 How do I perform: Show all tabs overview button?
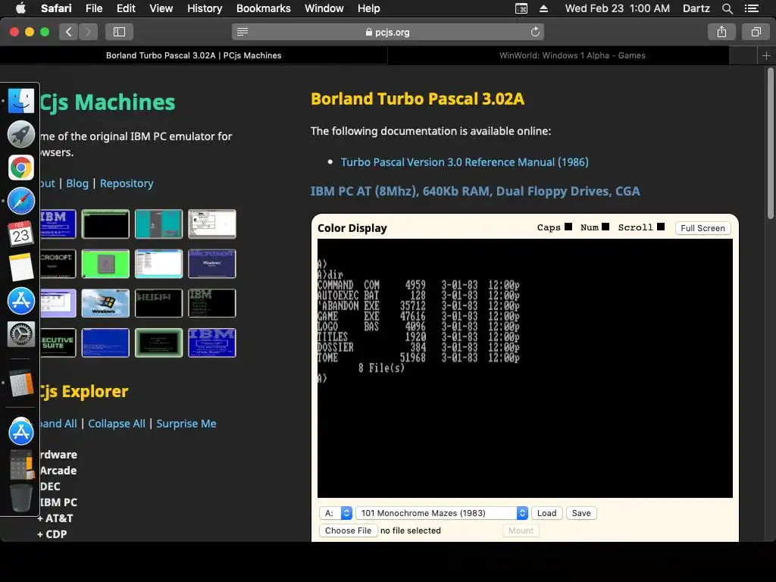(756, 32)
